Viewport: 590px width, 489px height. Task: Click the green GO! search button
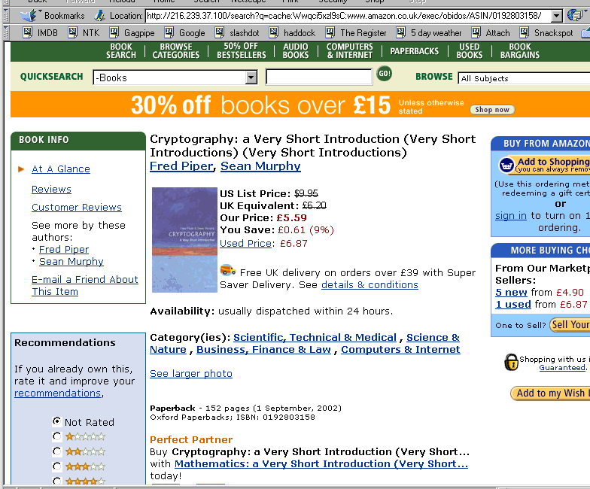pos(384,74)
